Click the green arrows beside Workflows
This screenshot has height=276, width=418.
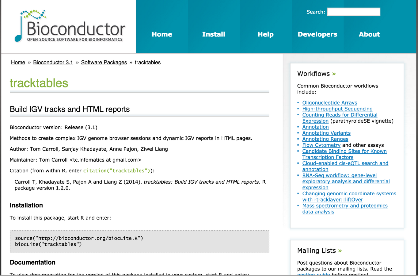click(x=334, y=74)
